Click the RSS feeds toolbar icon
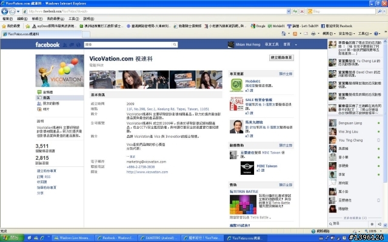The height and width of the screenshot is (242, 388). 295,34
